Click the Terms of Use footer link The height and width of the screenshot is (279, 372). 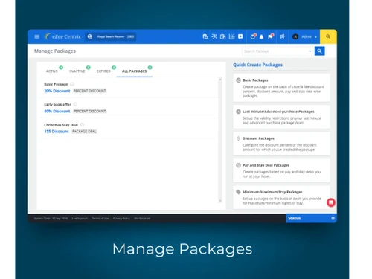coord(100,219)
